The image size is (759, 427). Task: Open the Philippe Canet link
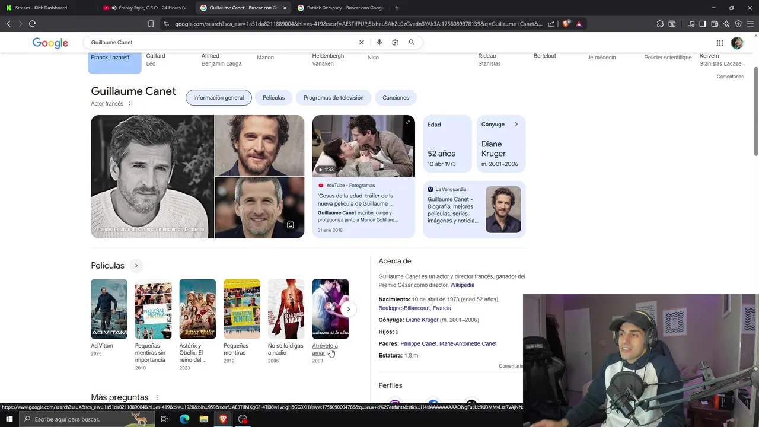click(x=419, y=344)
